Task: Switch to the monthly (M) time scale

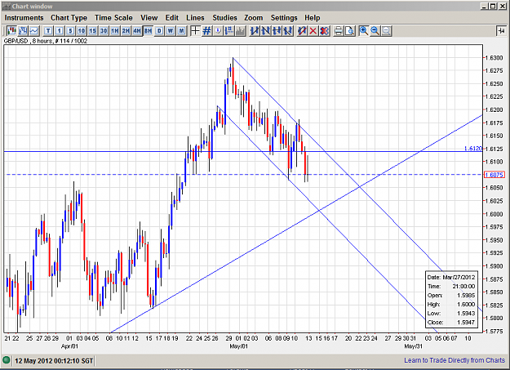Action: click(x=181, y=31)
